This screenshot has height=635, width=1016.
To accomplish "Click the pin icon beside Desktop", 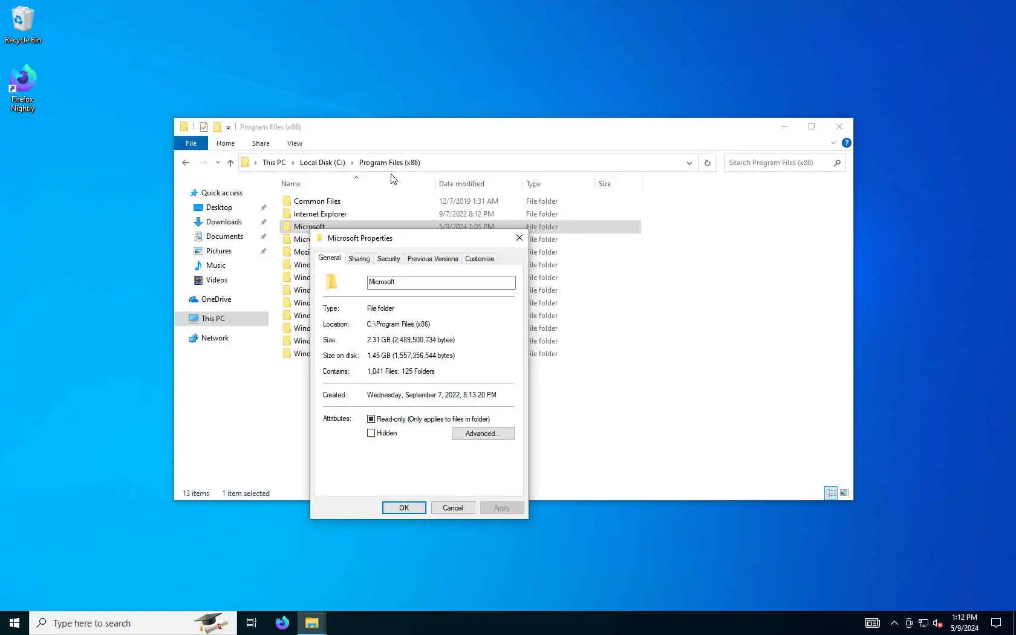I will click(263, 207).
